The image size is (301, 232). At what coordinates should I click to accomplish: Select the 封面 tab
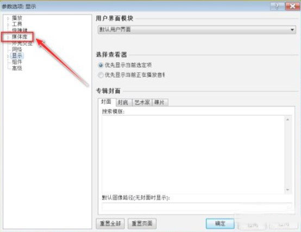(106, 102)
